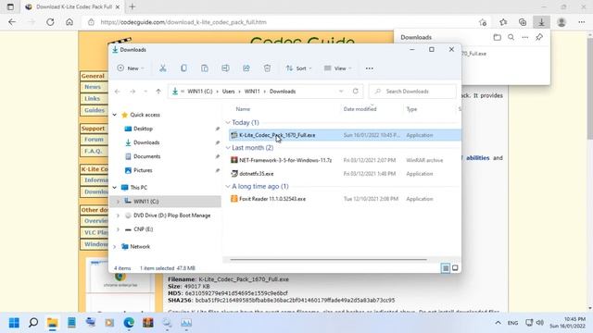Viewport: 593px width, 333px height.
Task: Select Downloads in the navigation pane
Action: coord(146,142)
